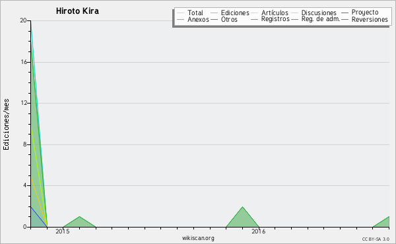The height and width of the screenshot is (244, 396).
Task: Click the y-axis value 20
Action: tap(24, 20)
